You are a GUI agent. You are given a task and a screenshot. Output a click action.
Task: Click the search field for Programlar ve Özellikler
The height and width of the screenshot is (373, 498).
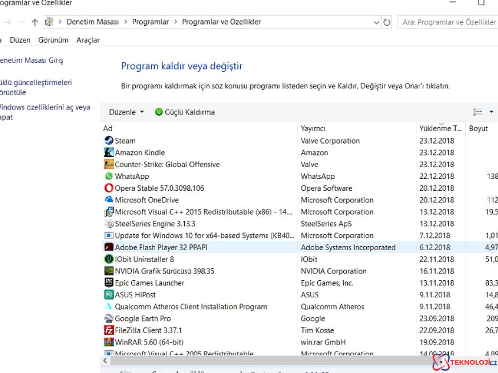click(447, 22)
